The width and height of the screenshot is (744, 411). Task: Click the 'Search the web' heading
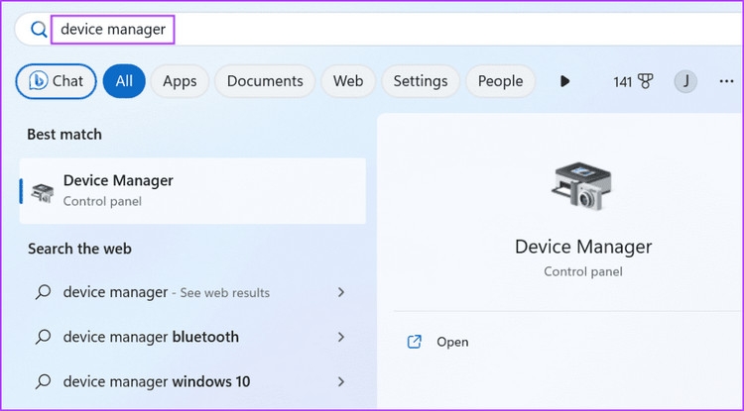tap(79, 249)
